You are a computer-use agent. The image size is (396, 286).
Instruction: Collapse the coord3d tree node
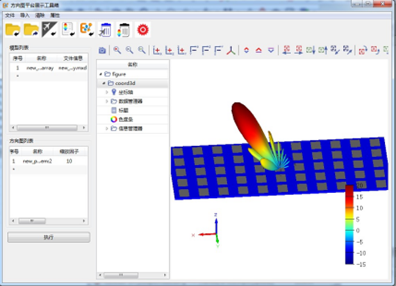[104, 83]
